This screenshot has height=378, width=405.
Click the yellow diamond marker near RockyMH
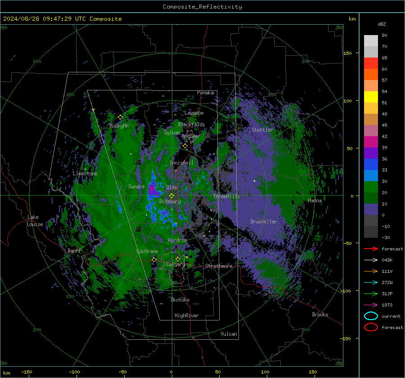[x=120, y=117]
